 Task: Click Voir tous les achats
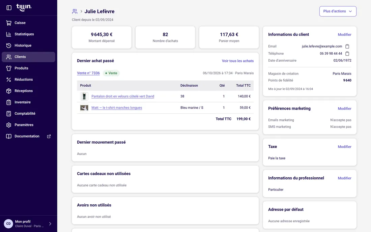[237, 61]
